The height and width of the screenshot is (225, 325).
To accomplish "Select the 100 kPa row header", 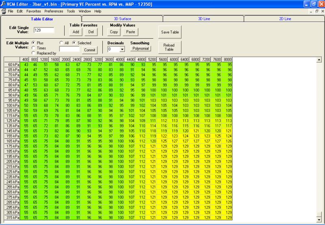I will [12, 105].
